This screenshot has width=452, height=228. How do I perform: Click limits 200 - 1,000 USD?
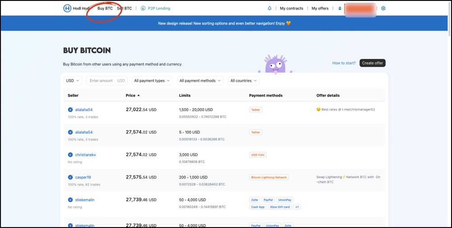[193, 177]
